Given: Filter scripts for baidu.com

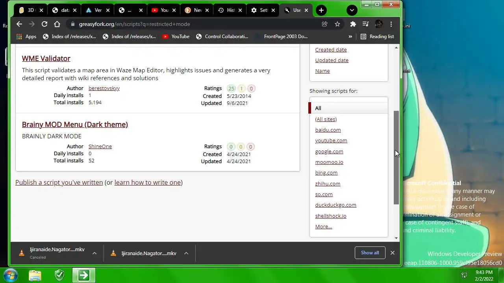Looking at the screenshot, I should click(x=328, y=130).
